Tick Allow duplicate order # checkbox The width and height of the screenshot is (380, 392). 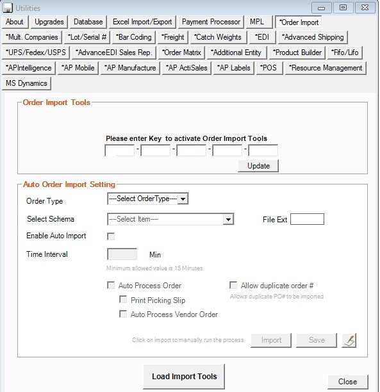click(x=233, y=285)
